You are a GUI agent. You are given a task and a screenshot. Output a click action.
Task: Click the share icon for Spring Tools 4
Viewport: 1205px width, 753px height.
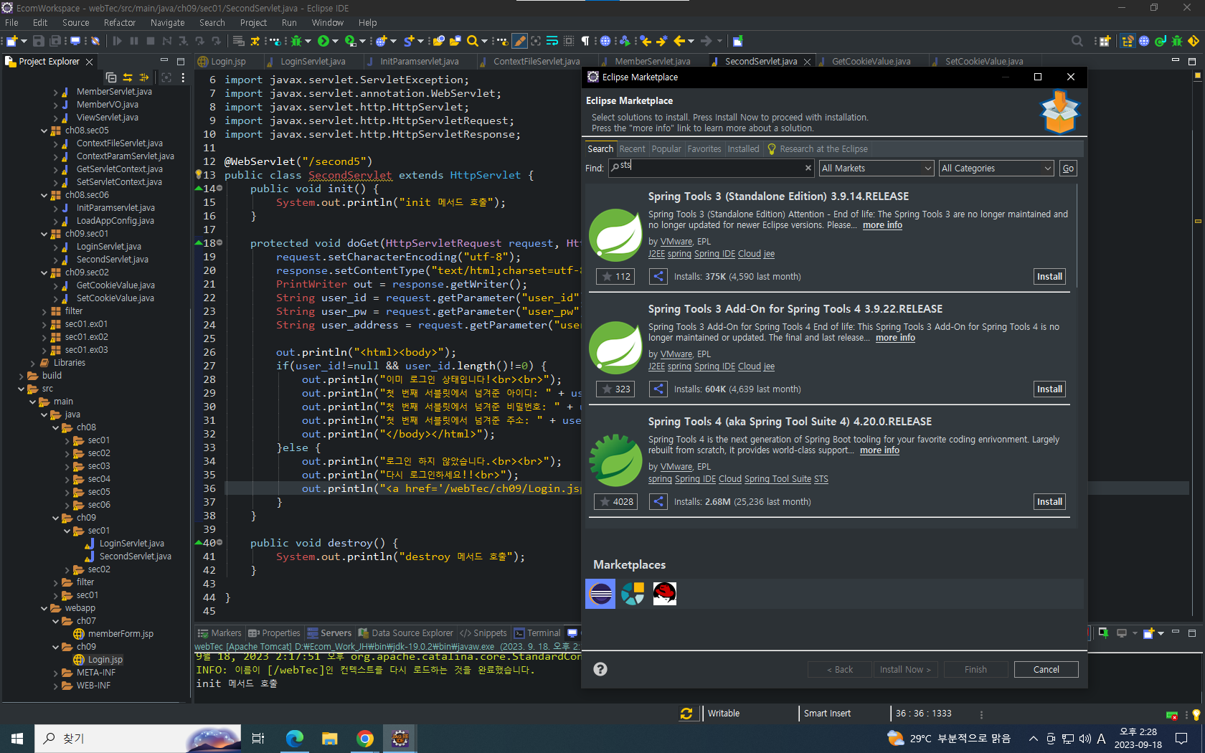coord(658,501)
